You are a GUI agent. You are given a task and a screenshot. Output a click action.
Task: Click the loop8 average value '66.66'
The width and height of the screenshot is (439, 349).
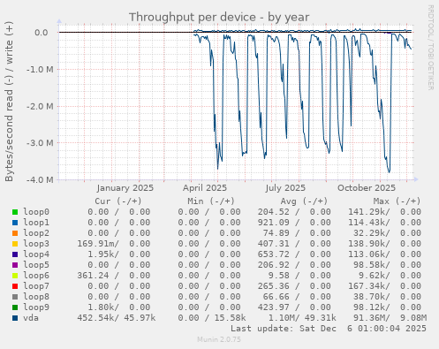click(x=276, y=297)
